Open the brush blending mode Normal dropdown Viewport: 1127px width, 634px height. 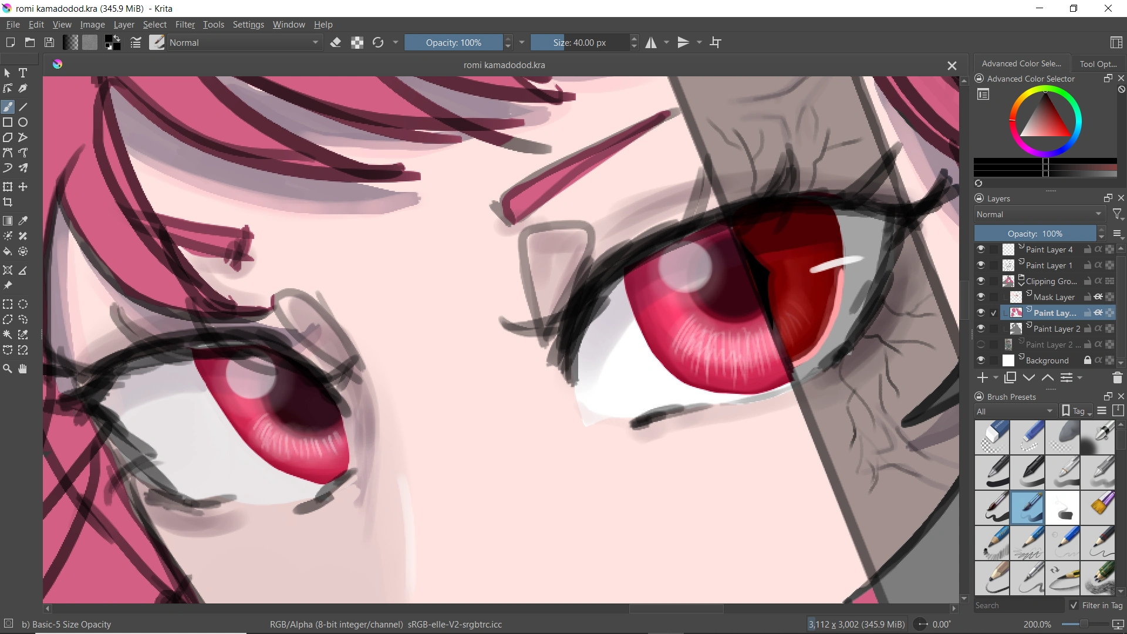click(245, 42)
